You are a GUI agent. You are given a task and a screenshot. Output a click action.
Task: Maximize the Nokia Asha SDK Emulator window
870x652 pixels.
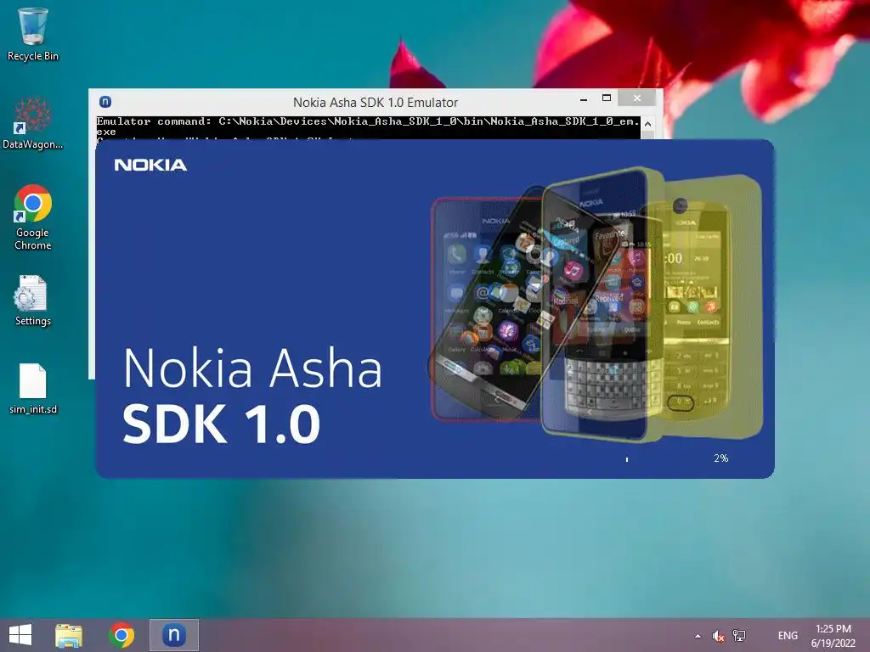[x=607, y=98]
